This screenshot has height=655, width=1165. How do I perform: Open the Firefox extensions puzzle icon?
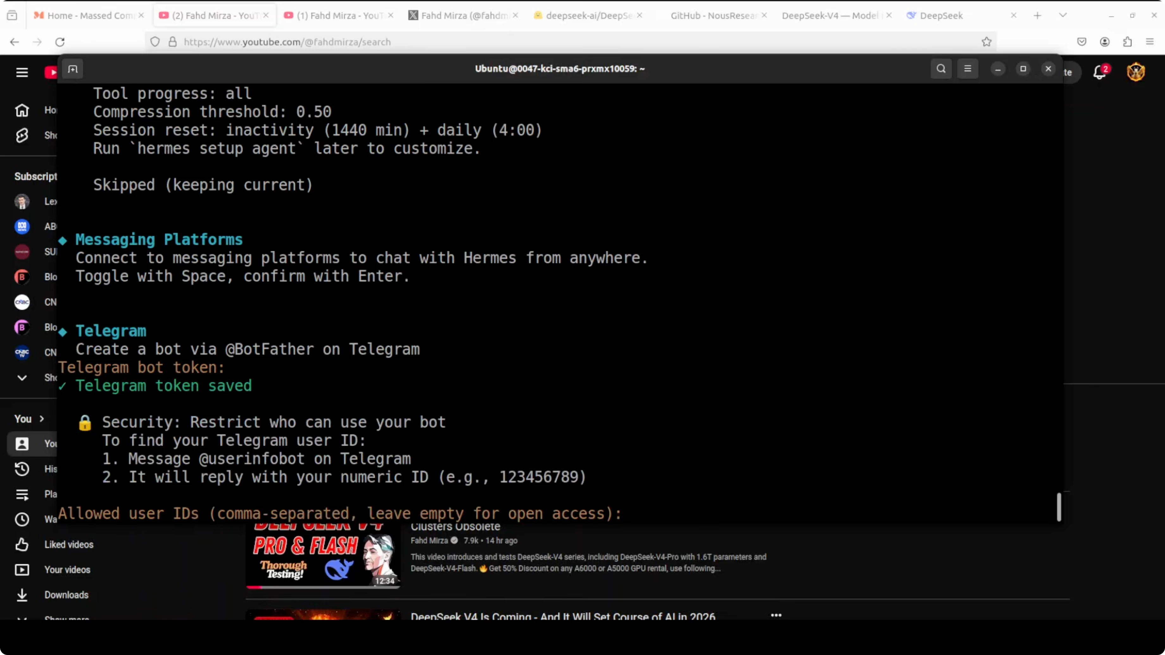click(x=1127, y=42)
